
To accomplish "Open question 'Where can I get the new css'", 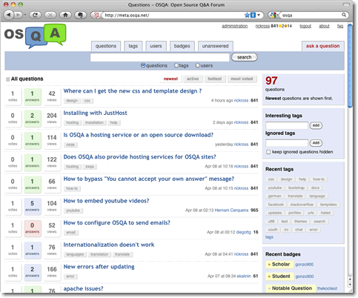I will [x=133, y=91].
